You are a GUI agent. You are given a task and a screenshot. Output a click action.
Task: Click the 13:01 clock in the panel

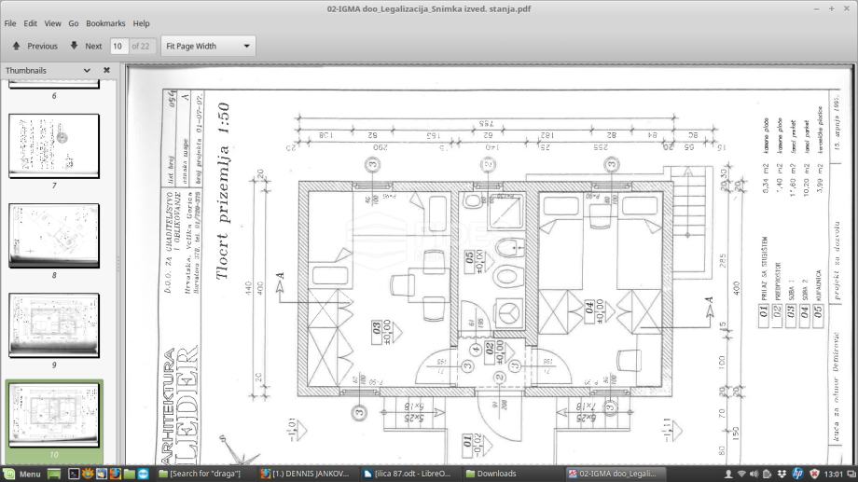click(x=834, y=474)
